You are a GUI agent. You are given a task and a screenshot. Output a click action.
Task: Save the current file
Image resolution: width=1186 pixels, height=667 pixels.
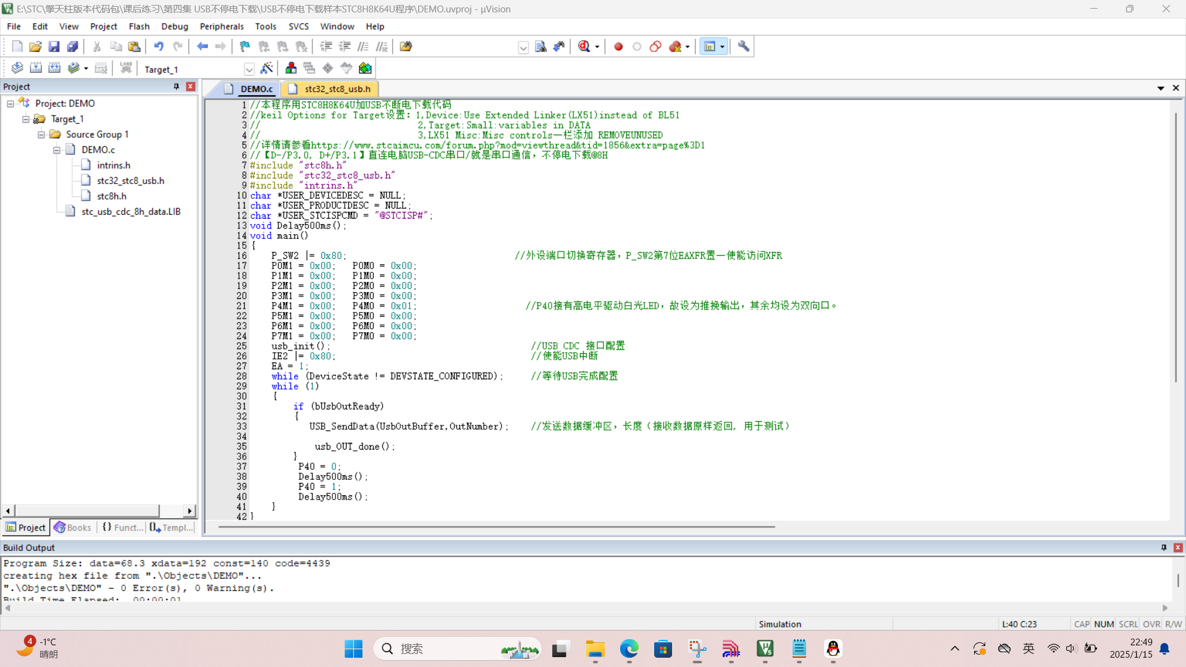54,46
